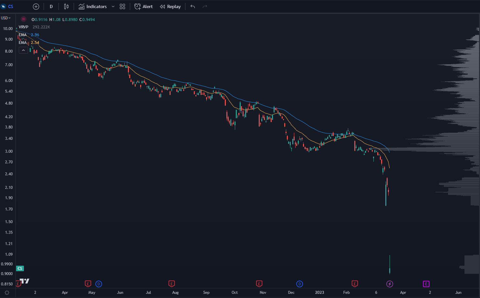
Task: Click the 0.9900 price axis label
Action: coord(7,264)
